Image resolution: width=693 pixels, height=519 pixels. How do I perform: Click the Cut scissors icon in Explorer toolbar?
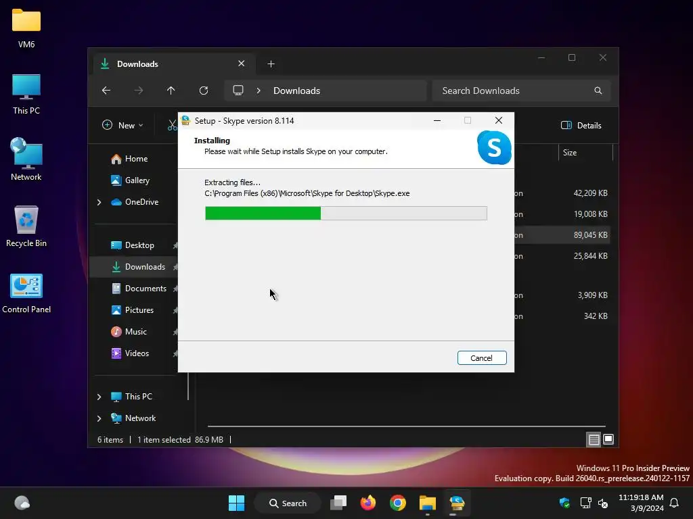click(173, 125)
